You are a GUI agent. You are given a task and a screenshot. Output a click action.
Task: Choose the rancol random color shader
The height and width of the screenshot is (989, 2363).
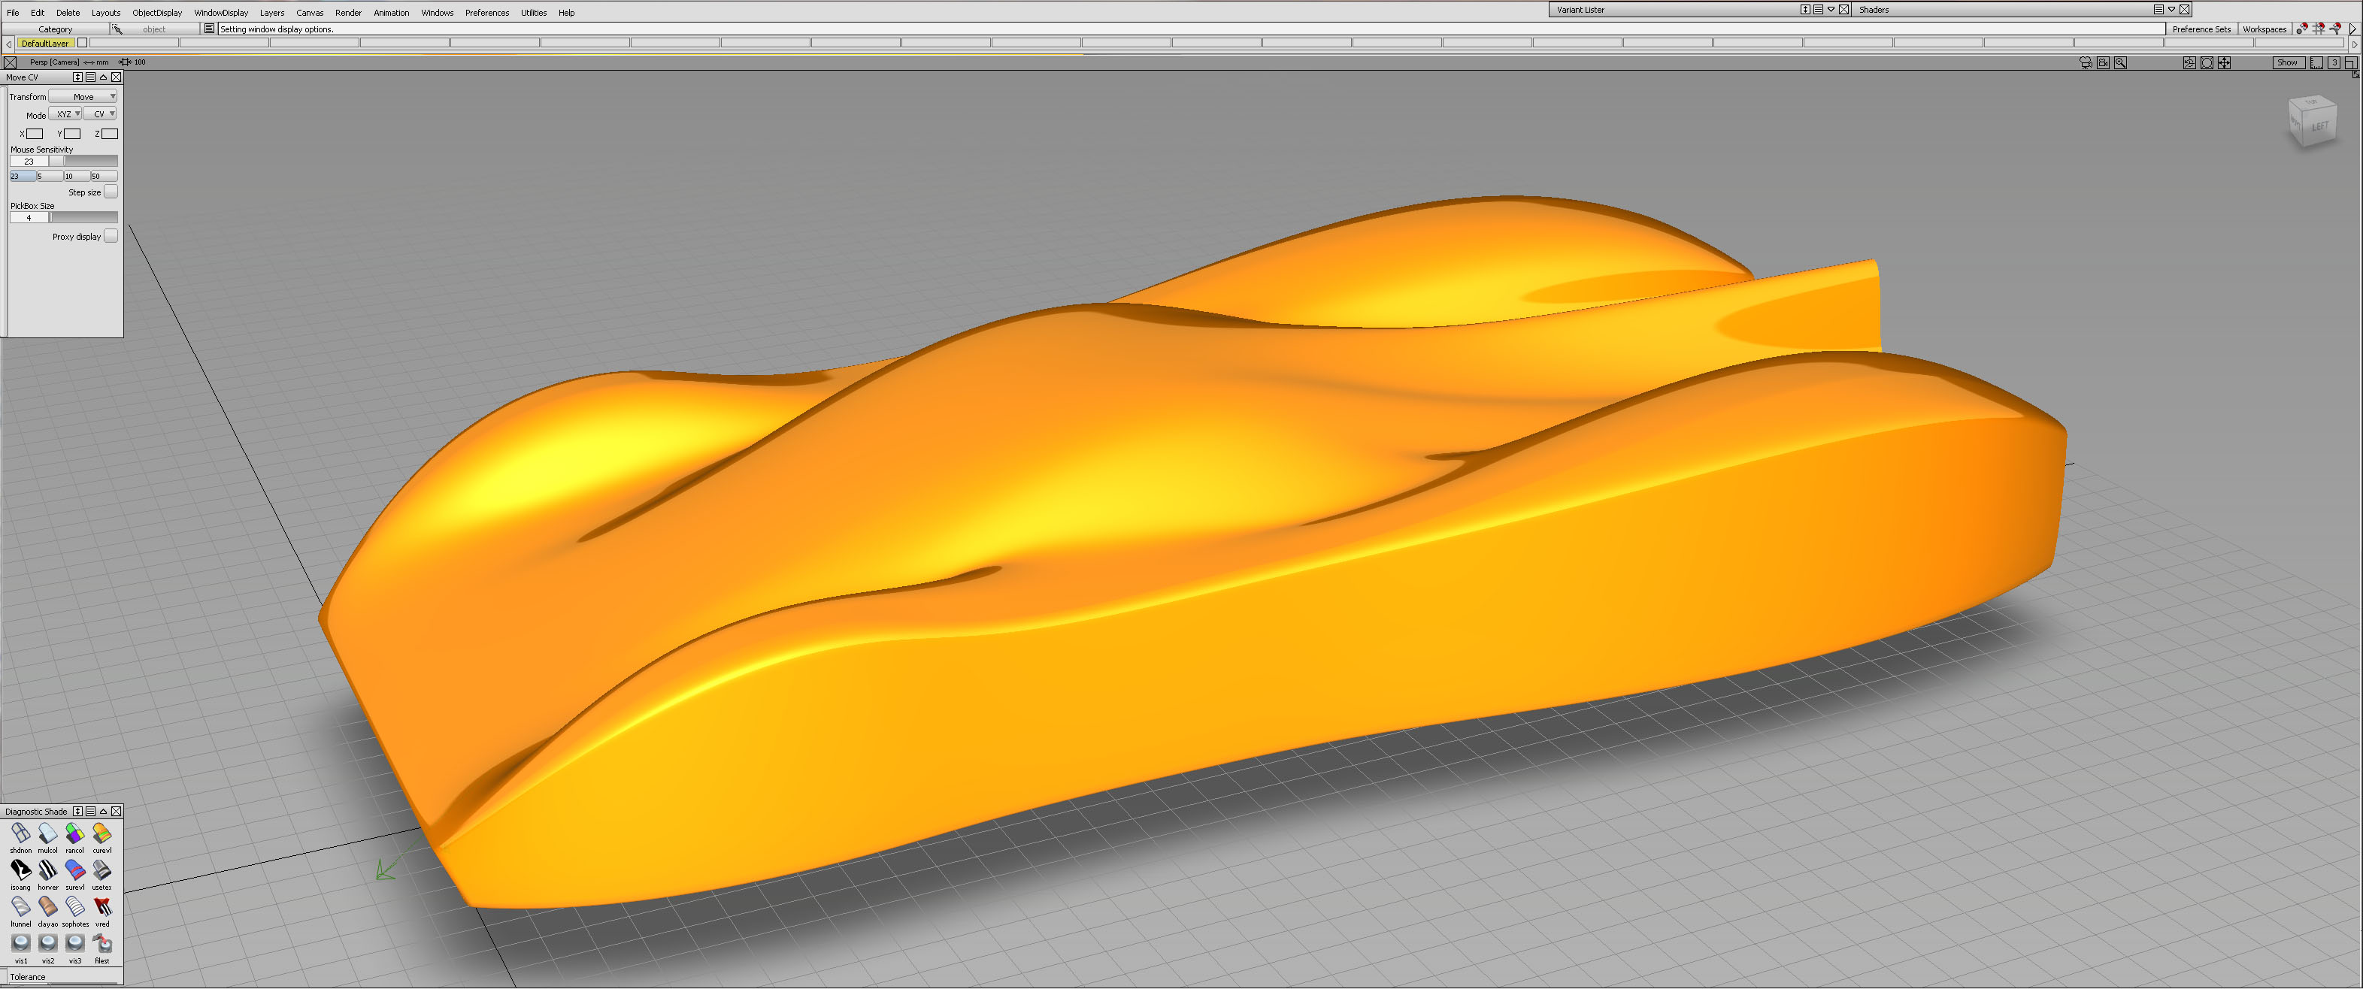[x=74, y=833]
